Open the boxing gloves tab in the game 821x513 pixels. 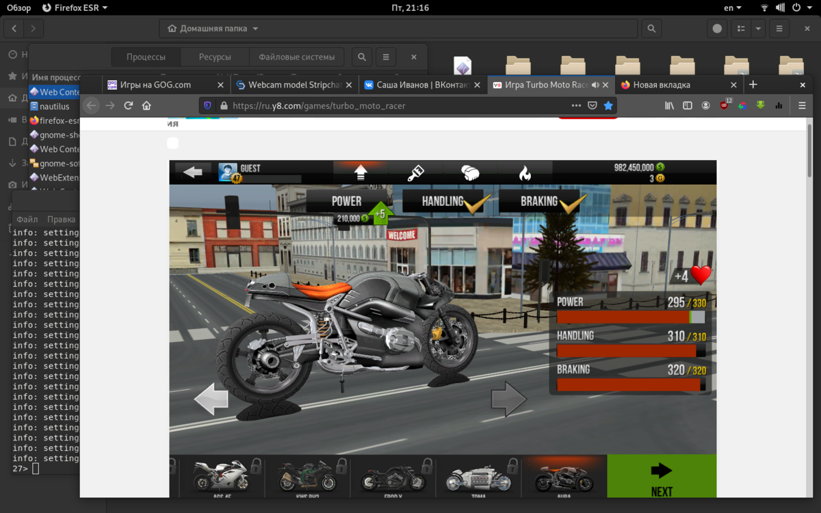(x=470, y=172)
